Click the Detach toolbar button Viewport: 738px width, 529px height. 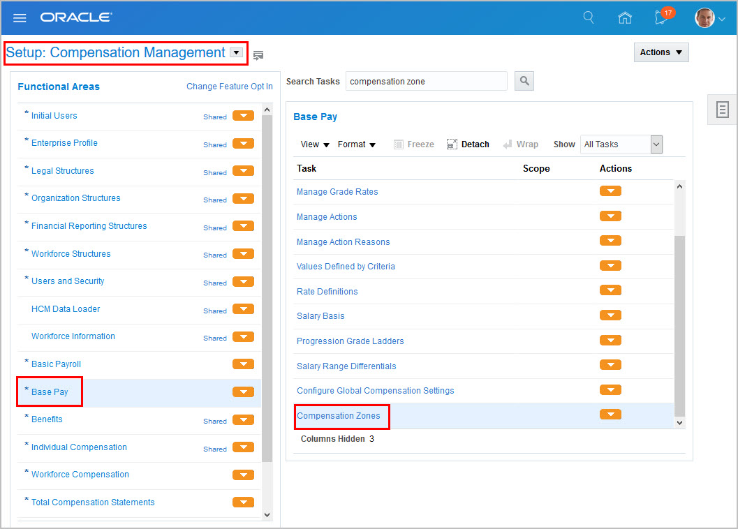click(468, 144)
